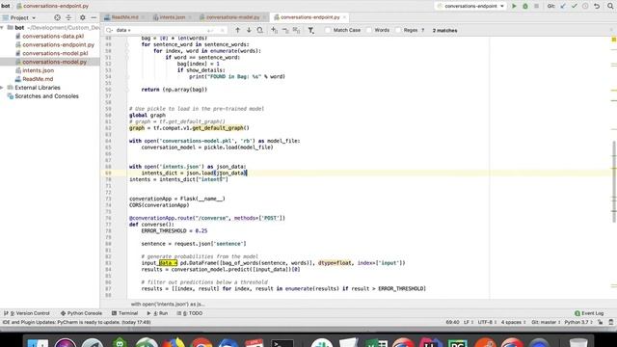Hide the Project tool window

coord(94,17)
